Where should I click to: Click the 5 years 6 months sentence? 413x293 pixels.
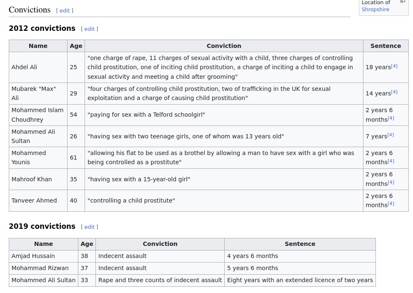tap(253, 268)
